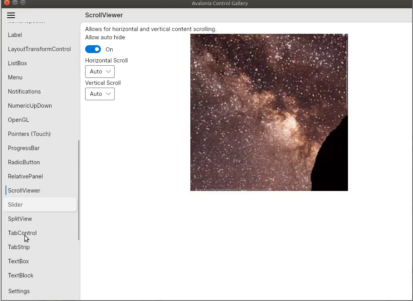Navigate to SplitView
Screen dimensions: 413x301
pyautogui.click(x=40, y=219)
